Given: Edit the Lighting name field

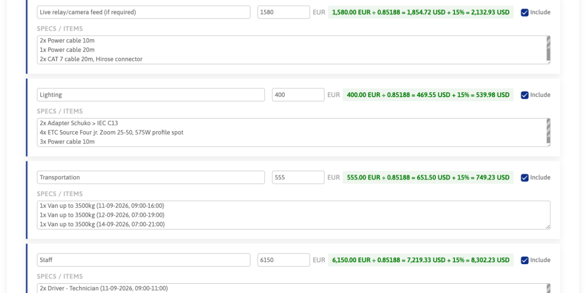Looking at the screenshot, I should coord(151,95).
